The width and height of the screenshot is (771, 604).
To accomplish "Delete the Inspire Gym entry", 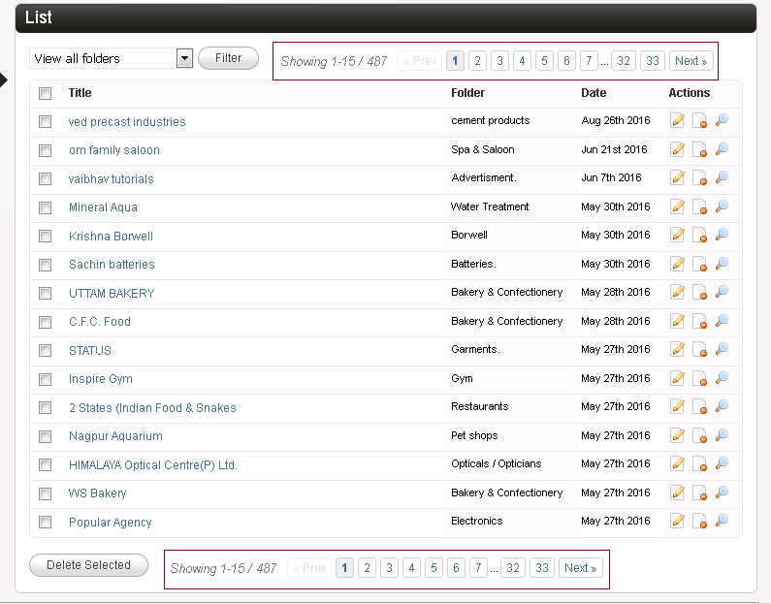I will [x=699, y=378].
